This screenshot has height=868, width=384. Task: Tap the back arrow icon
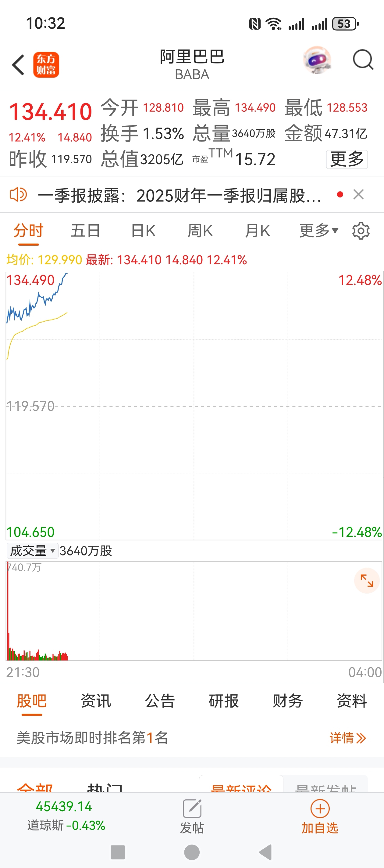18,65
